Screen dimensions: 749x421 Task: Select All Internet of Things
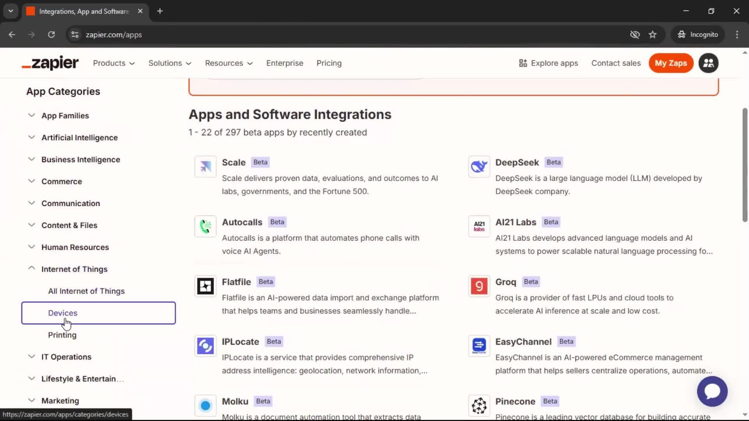(86, 291)
